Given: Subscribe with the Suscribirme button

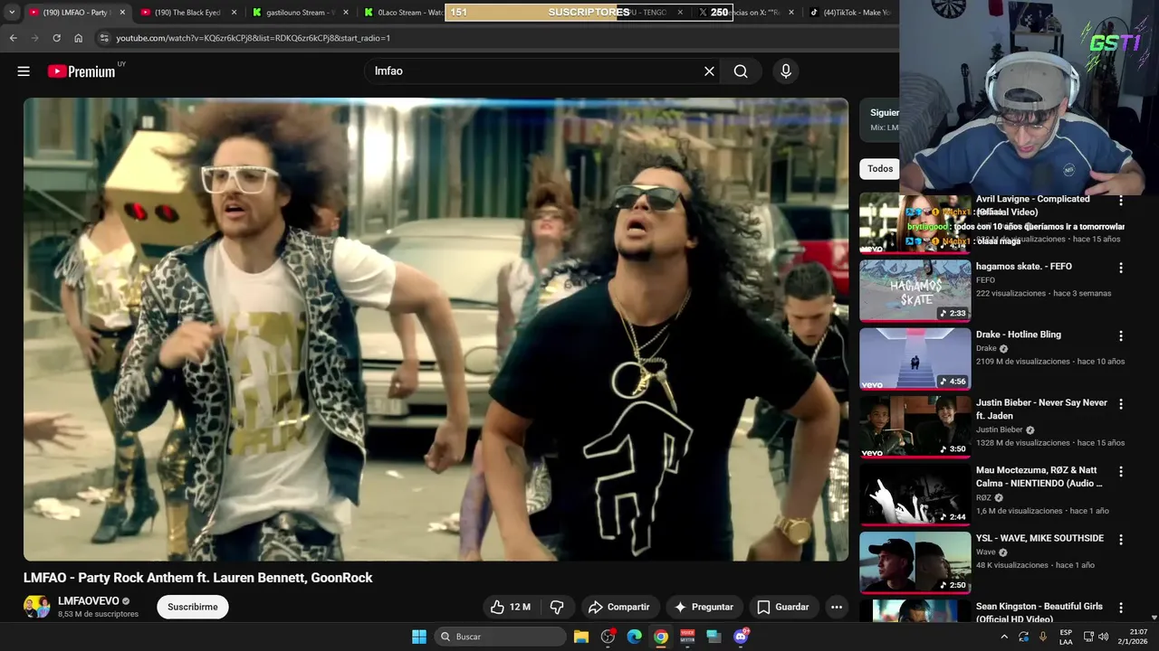Looking at the screenshot, I should click(193, 607).
